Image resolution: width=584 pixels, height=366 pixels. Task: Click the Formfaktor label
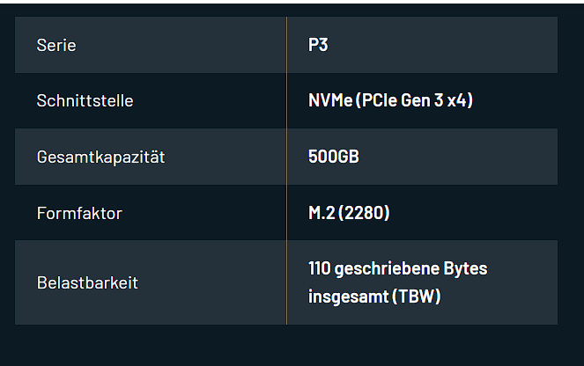pyautogui.click(x=79, y=213)
